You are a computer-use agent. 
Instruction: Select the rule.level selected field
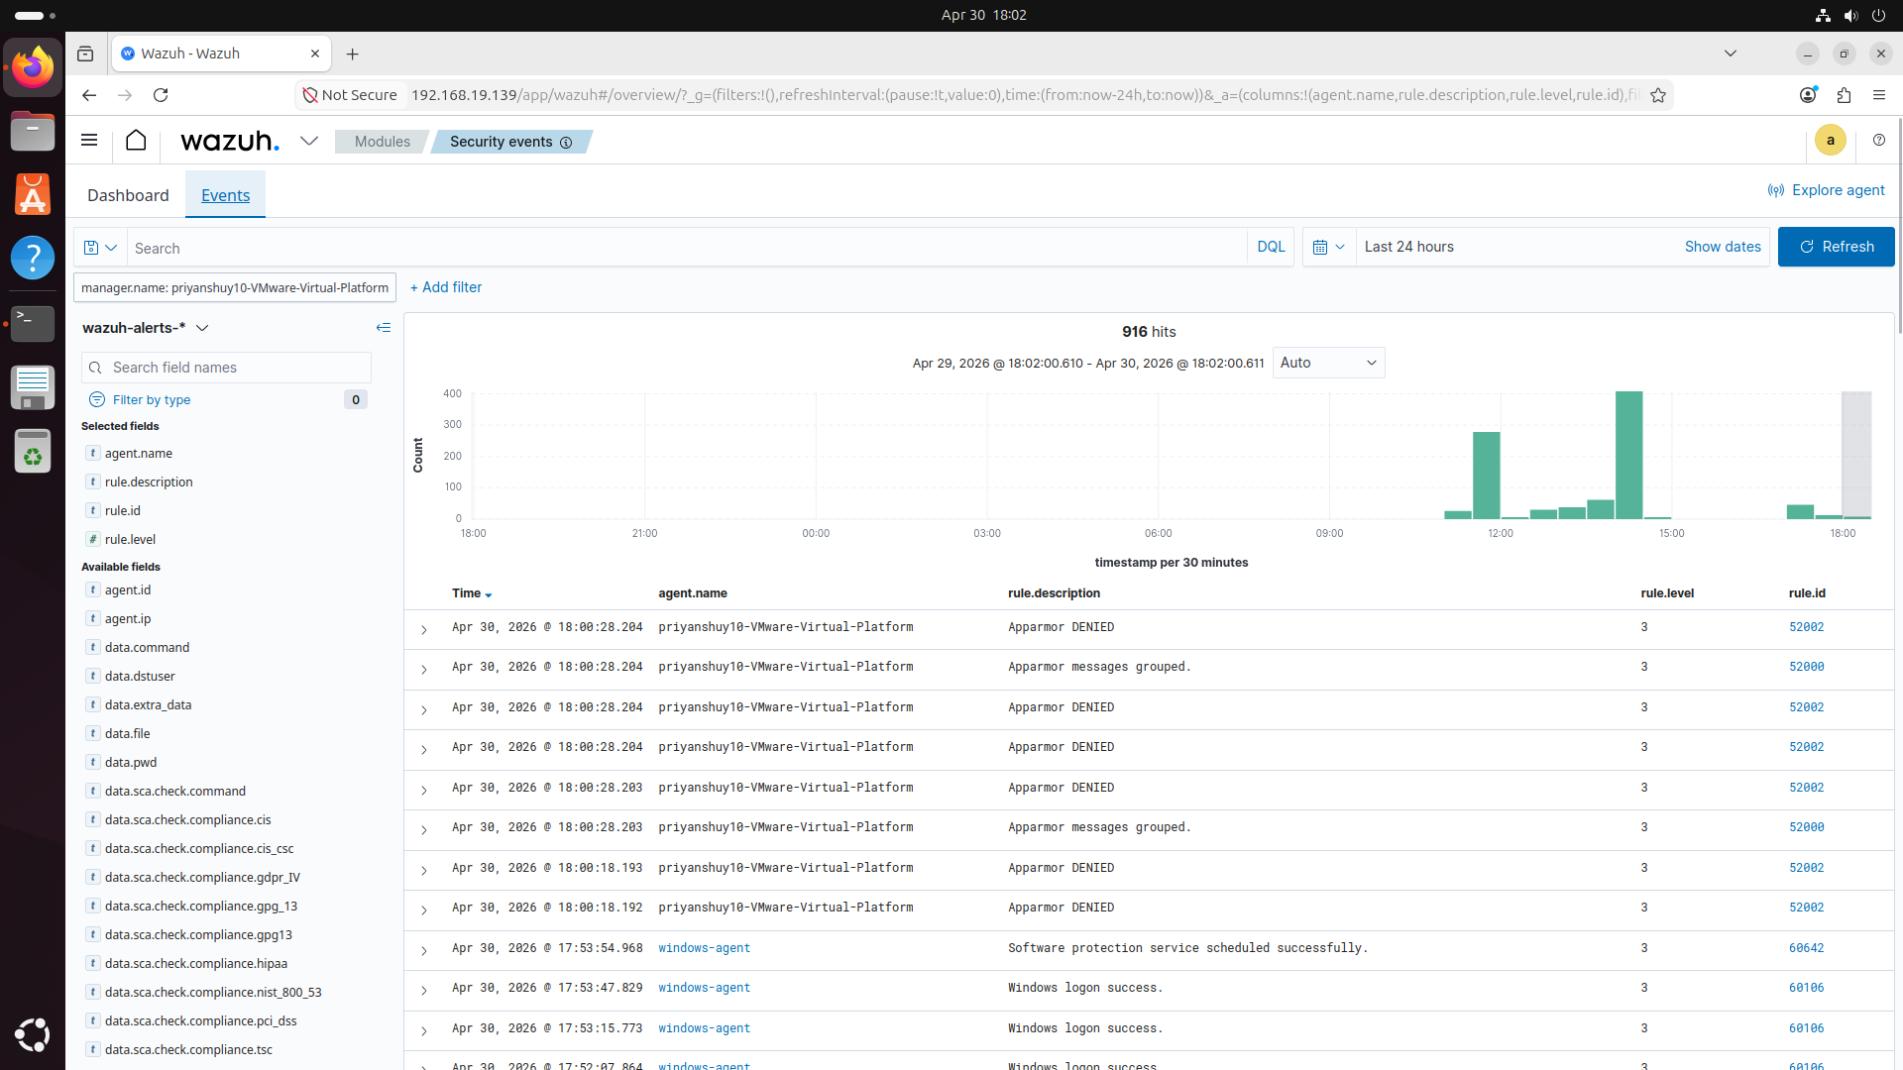point(130,539)
